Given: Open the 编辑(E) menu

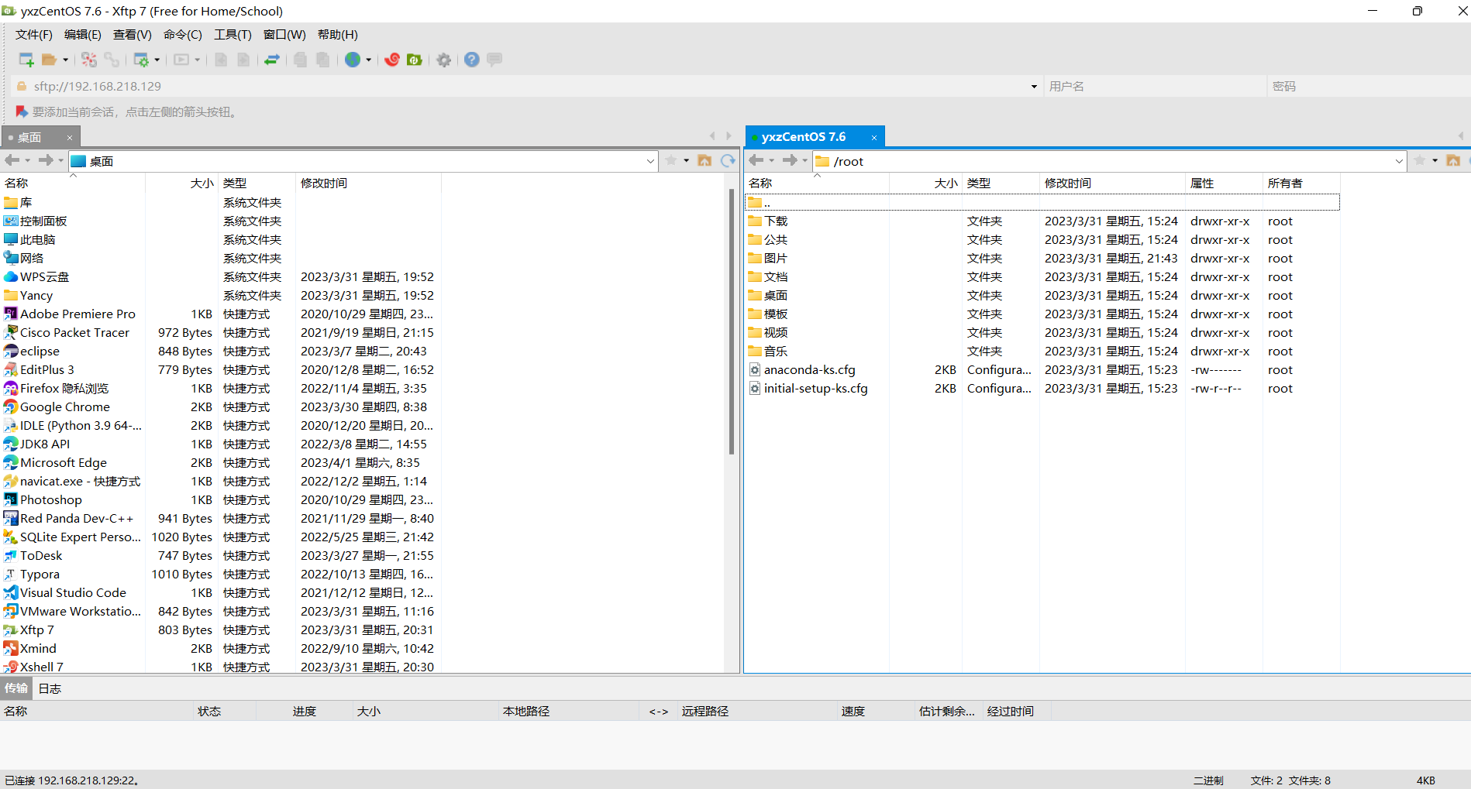Looking at the screenshot, I should pyautogui.click(x=83, y=34).
